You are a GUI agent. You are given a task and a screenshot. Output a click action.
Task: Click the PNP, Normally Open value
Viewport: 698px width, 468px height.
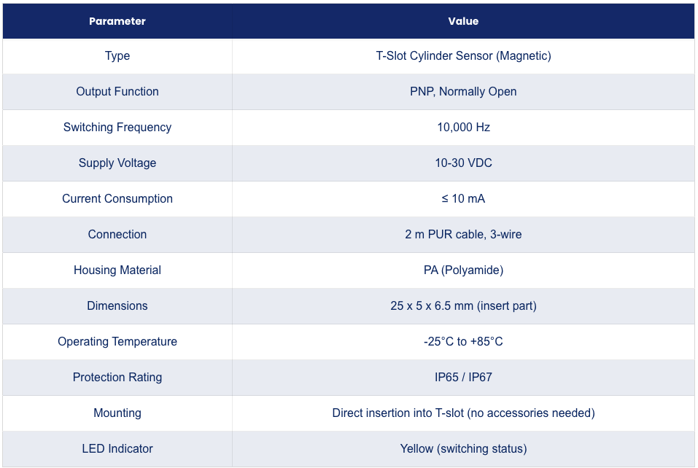coord(463,92)
